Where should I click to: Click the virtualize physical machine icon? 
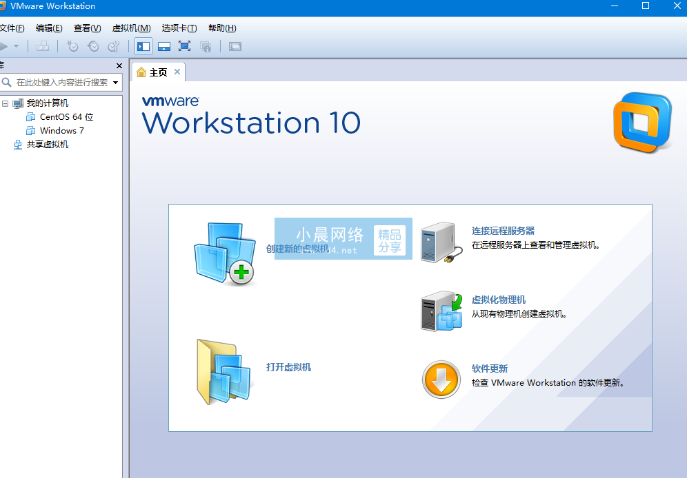pos(441,311)
